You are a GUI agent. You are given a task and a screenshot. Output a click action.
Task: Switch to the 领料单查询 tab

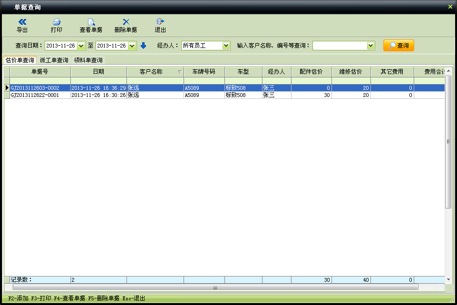88,60
